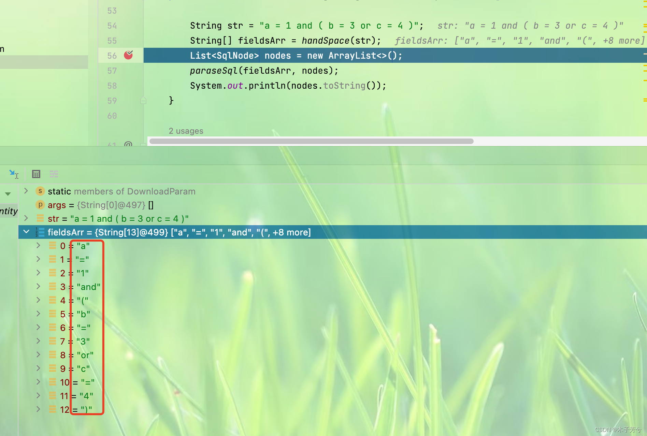
Task: Select array element 11 = "4" row
Action: click(x=333, y=396)
